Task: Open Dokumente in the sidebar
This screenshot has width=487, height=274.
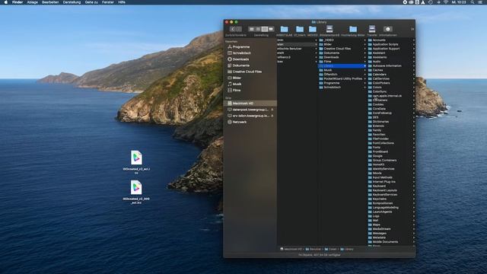Action: [x=238, y=65]
